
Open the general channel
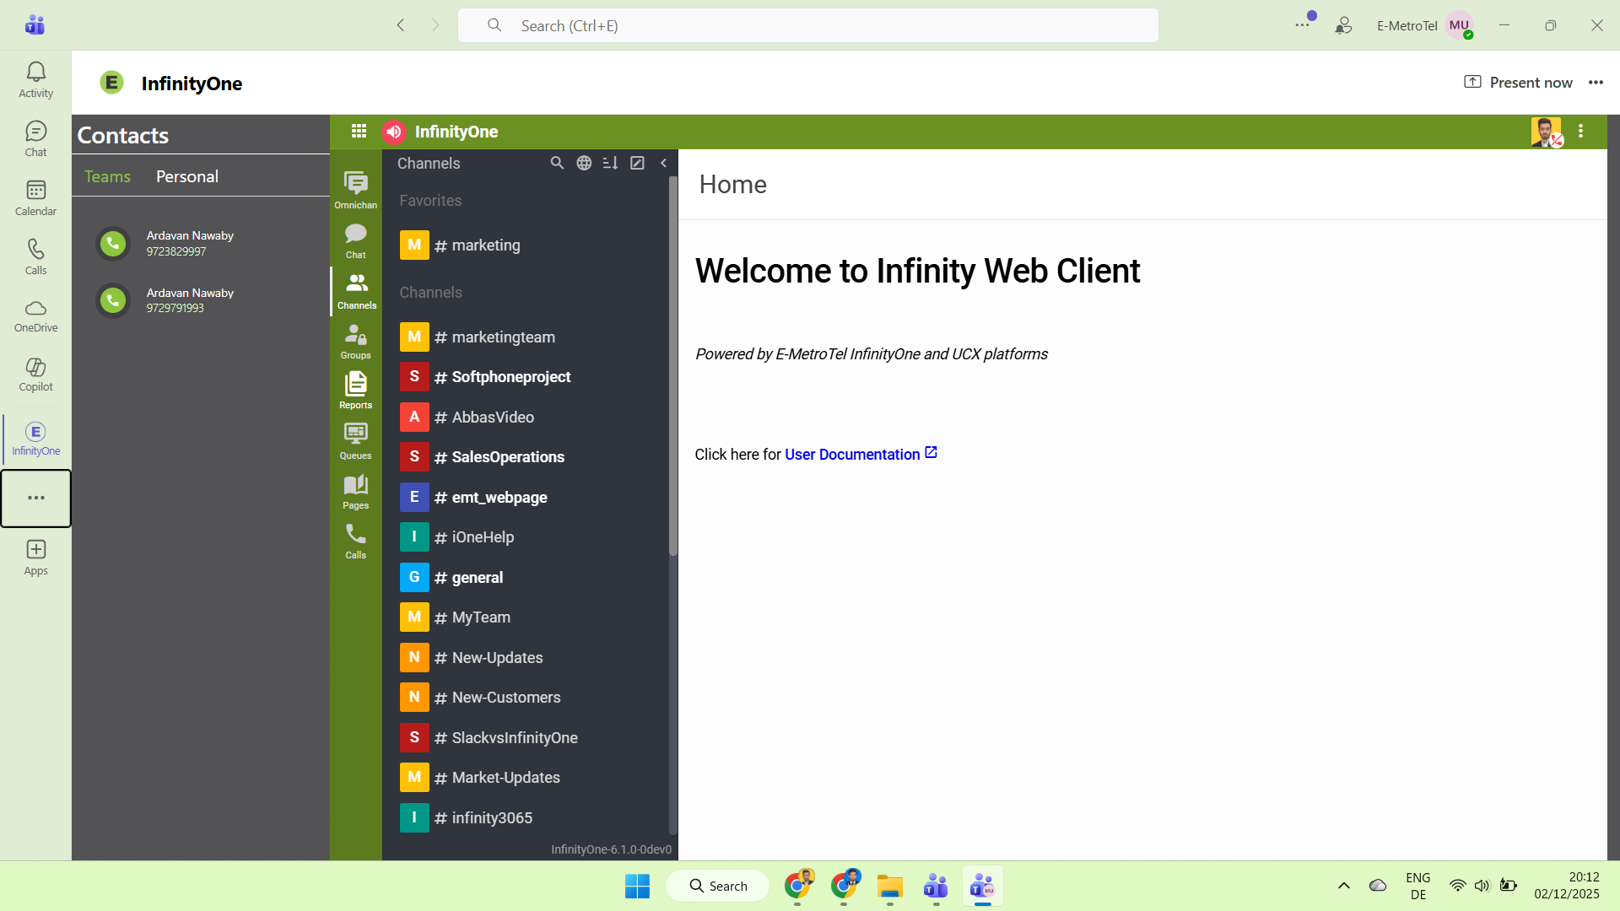[x=532, y=578]
